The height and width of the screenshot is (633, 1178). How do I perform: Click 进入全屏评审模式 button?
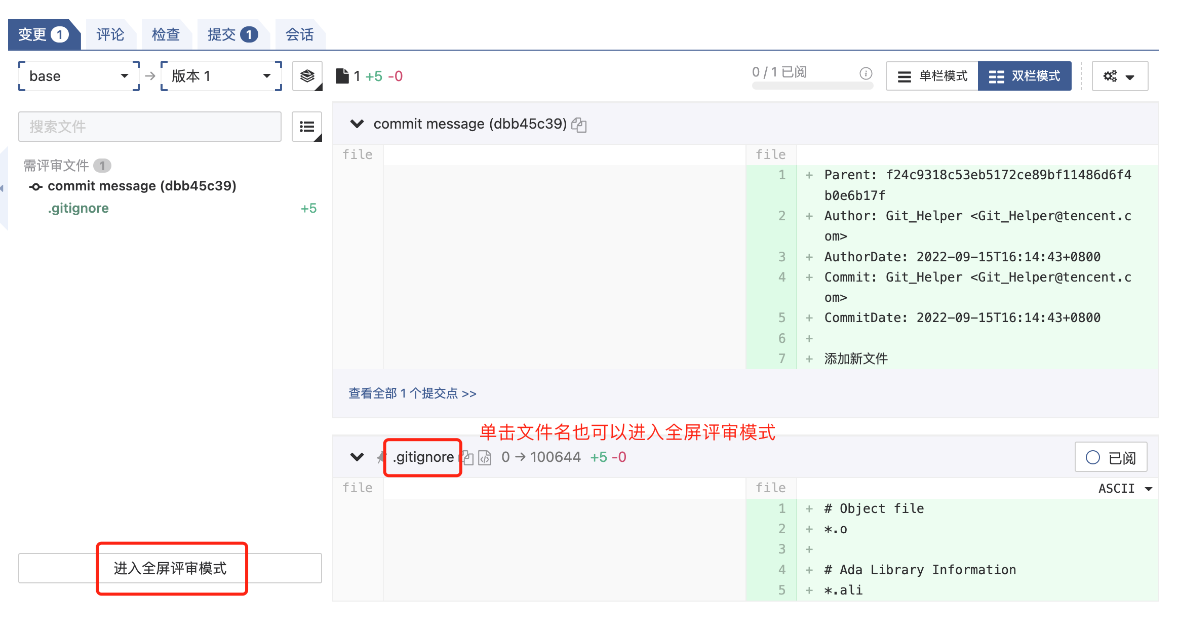[170, 568]
